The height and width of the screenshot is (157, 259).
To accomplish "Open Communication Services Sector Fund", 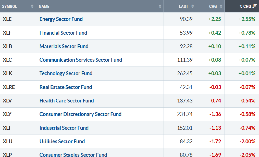I will (81, 60).
